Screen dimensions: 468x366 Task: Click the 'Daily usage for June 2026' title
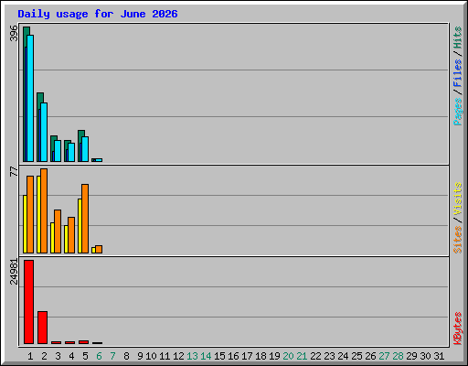98,14
